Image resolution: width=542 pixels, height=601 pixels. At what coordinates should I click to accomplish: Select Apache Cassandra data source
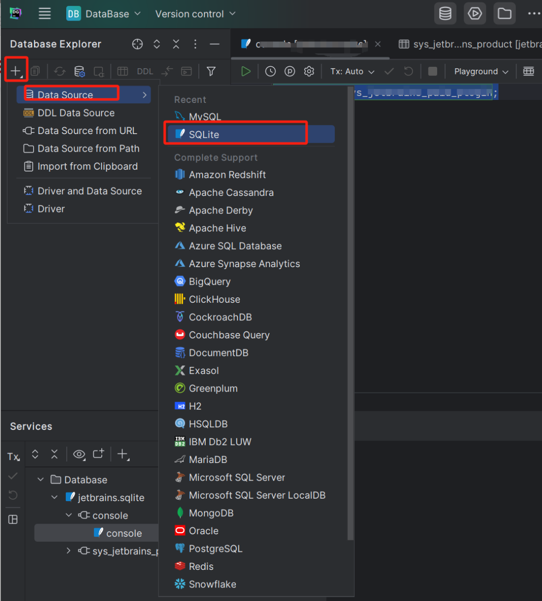[251, 192]
